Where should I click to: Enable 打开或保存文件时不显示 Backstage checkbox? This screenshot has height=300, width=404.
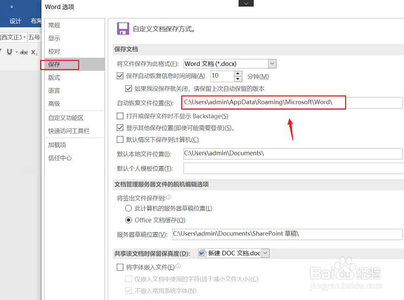[120, 116]
